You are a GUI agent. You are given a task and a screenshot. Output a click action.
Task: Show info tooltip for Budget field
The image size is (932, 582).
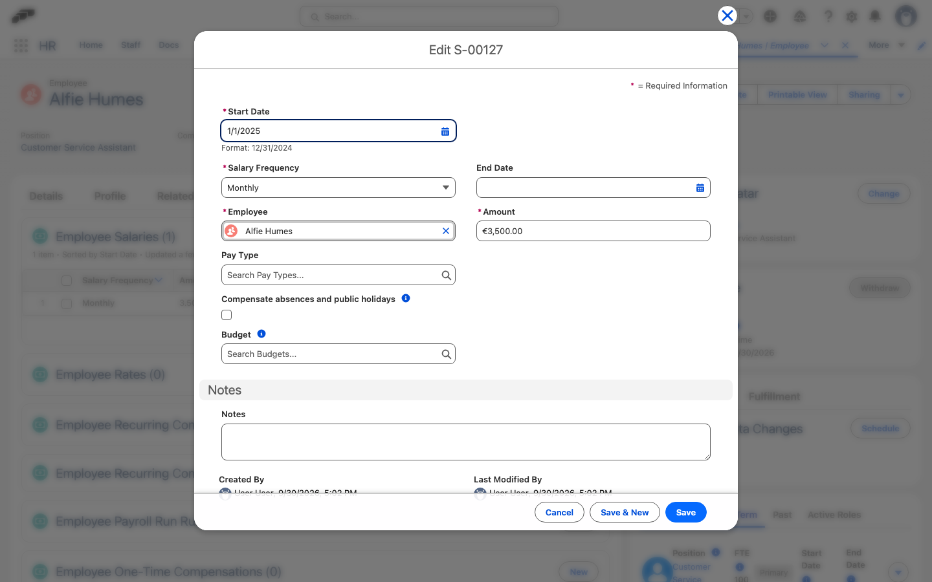[x=261, y=334]
